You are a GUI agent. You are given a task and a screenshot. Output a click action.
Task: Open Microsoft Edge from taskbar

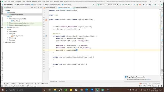pyautogui.click(x=87, y=90)
